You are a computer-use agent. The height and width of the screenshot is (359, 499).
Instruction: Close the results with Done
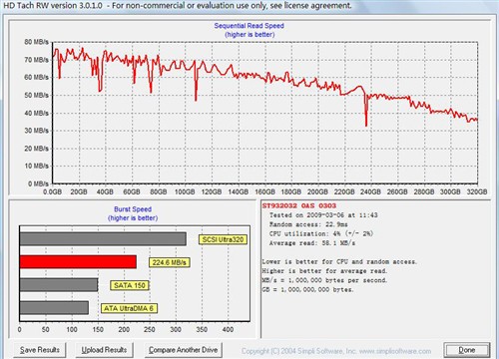[x=467, y=350]
